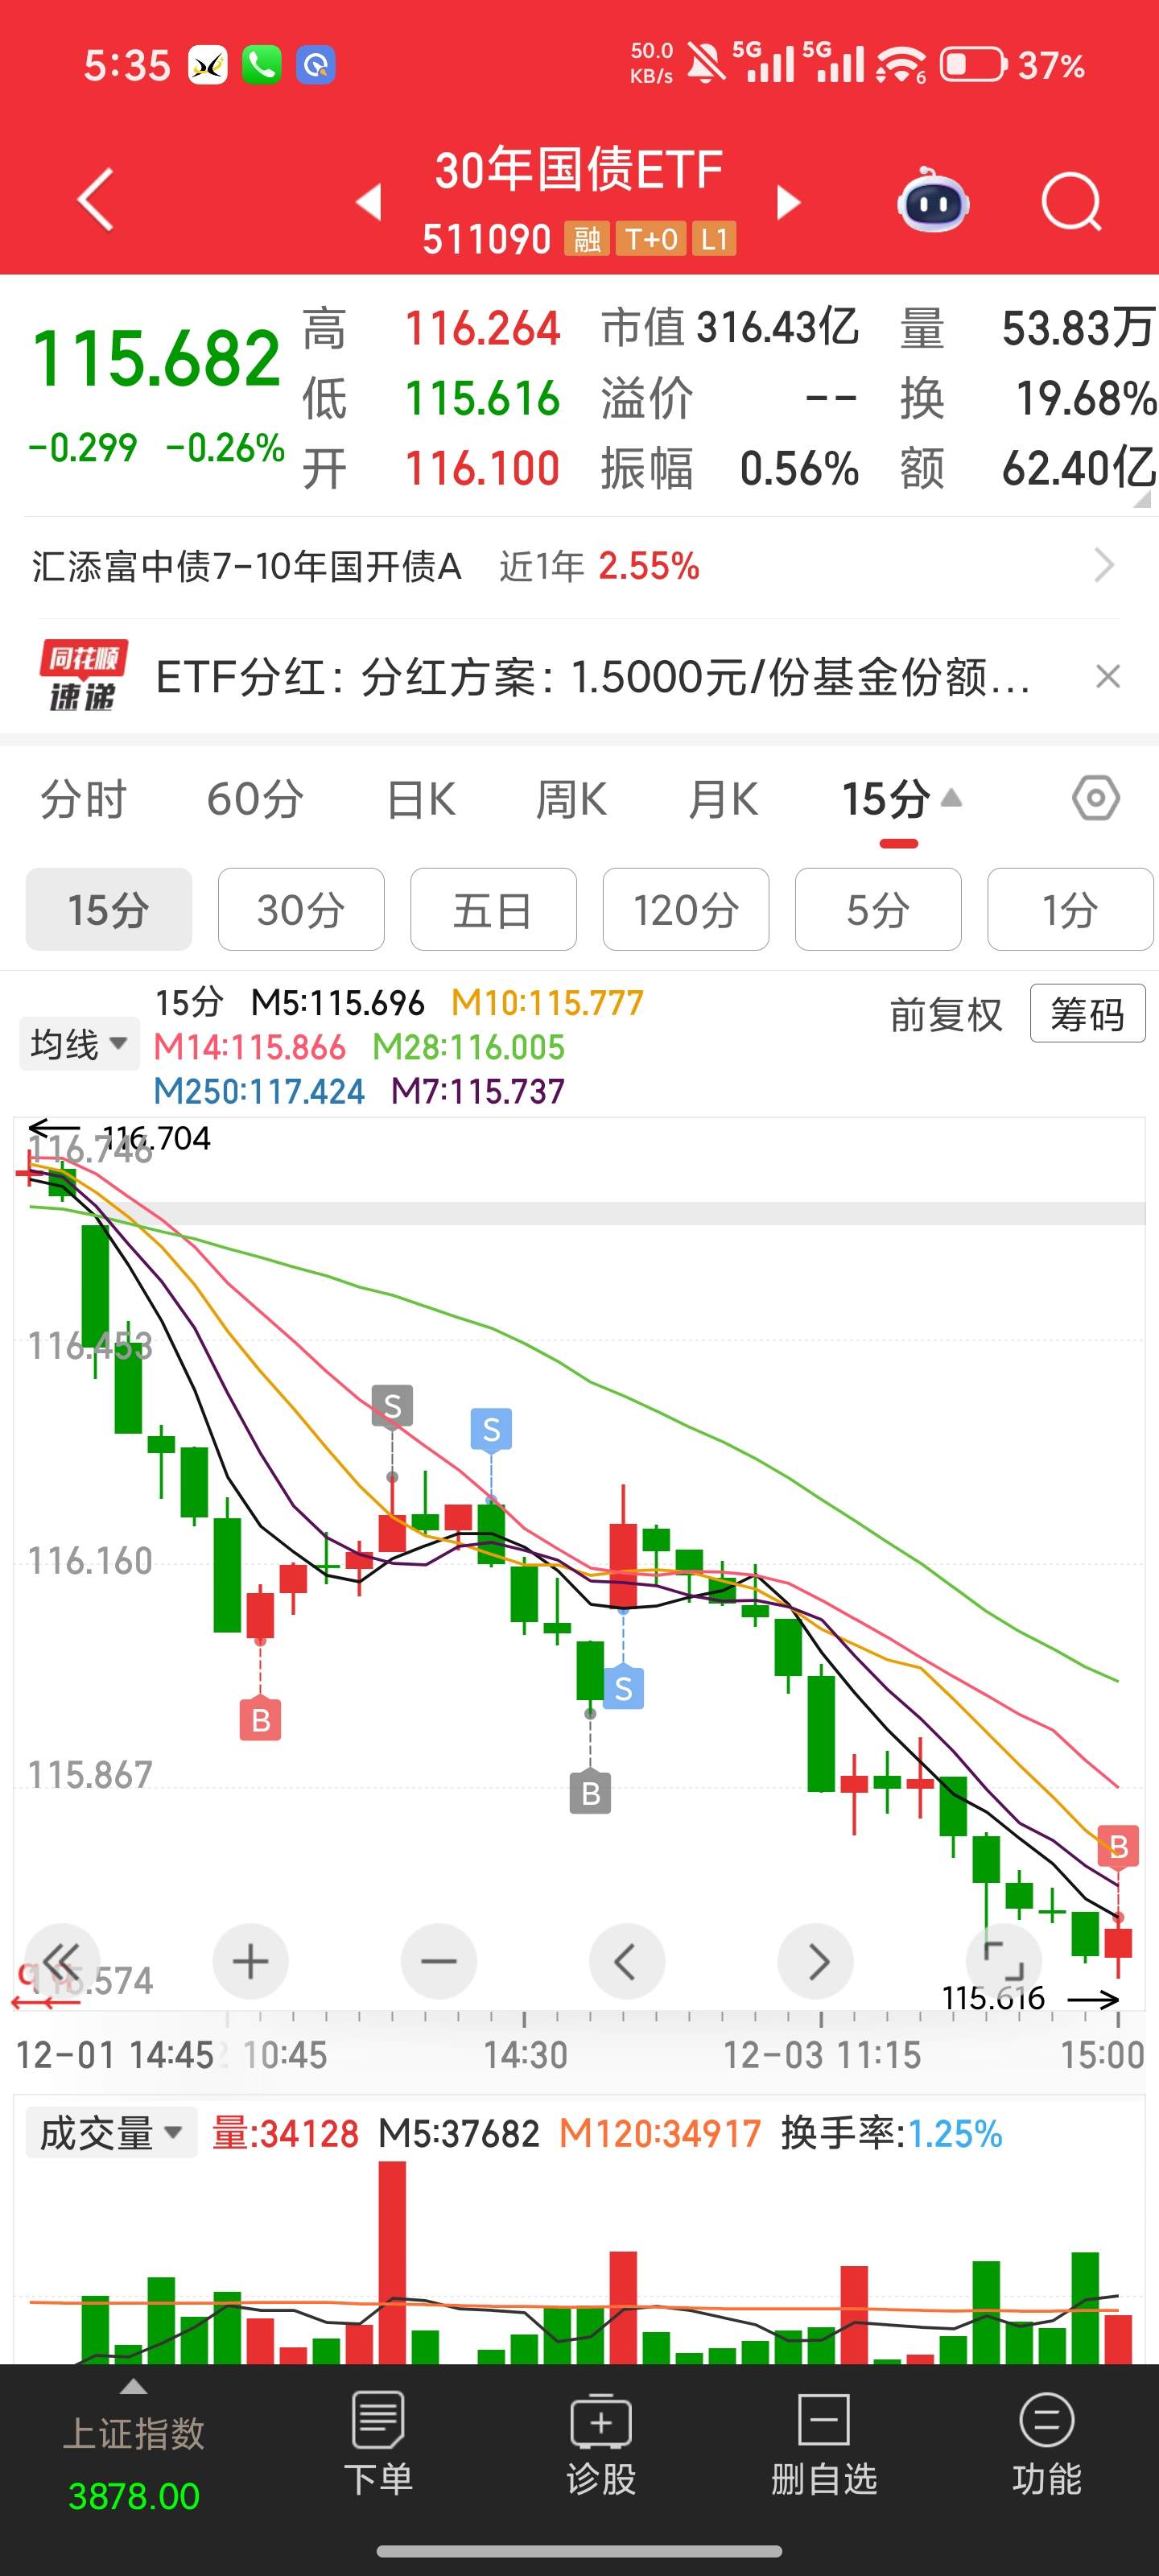
Task: Toggle the 筹码 chip distribution
Action: 1087,1014
